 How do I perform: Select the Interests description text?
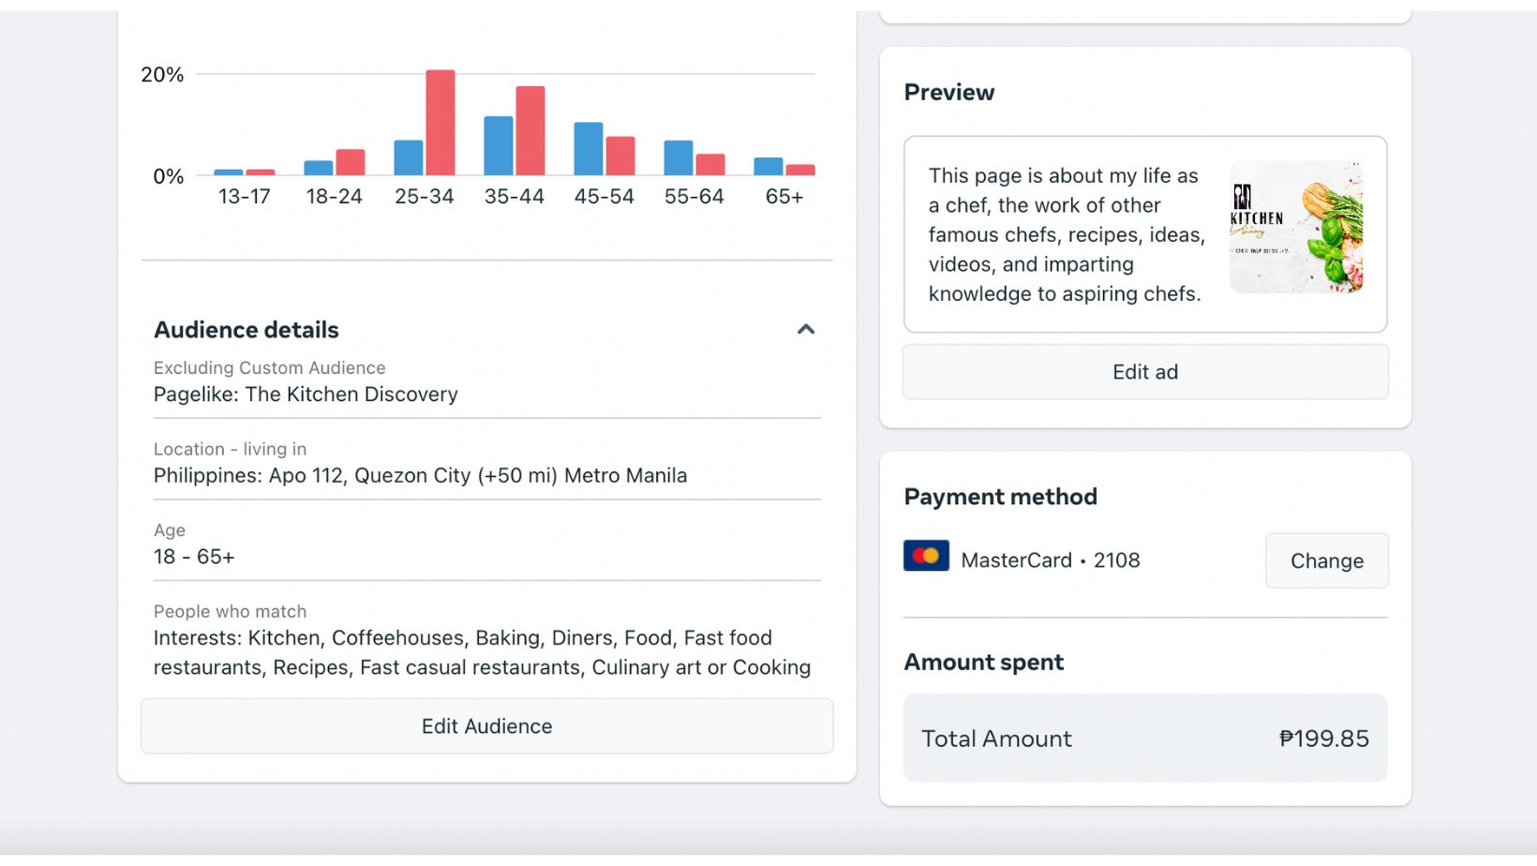482,652
